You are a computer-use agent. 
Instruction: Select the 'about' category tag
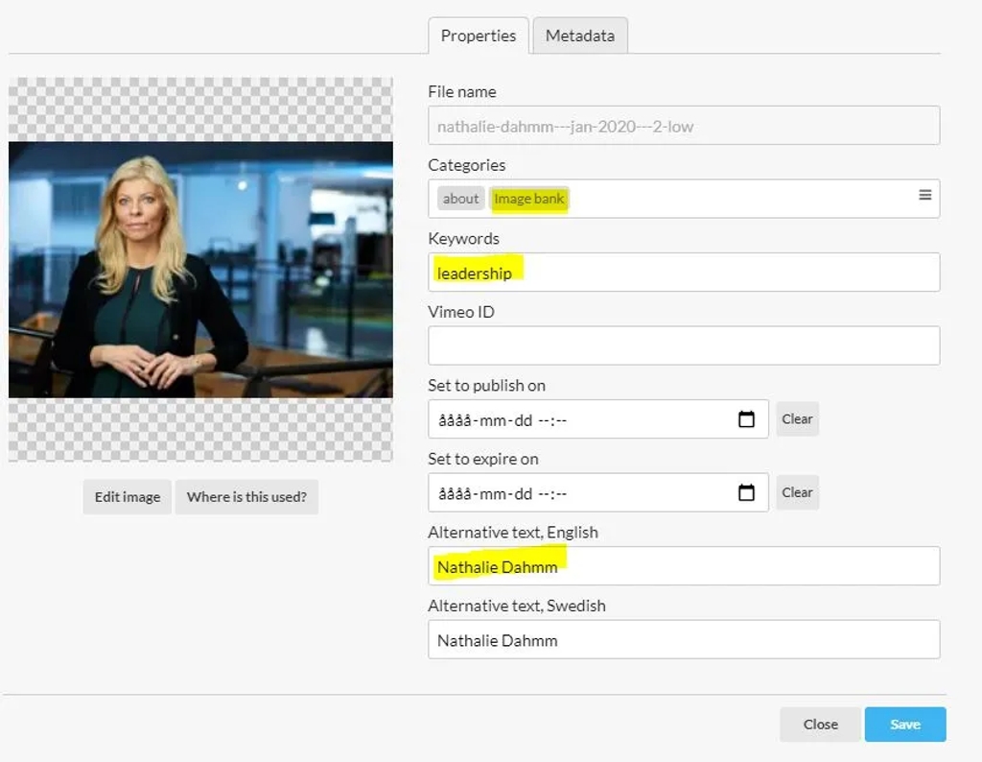click(461, 199)
